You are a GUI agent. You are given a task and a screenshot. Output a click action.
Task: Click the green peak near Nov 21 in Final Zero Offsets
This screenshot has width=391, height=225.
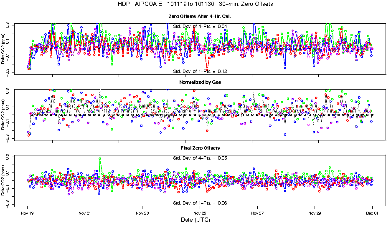tap(100, 159)
